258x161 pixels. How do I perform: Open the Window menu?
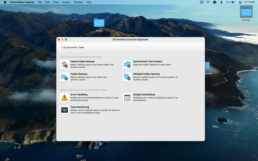pyautogui.click(x=78, y=2)
